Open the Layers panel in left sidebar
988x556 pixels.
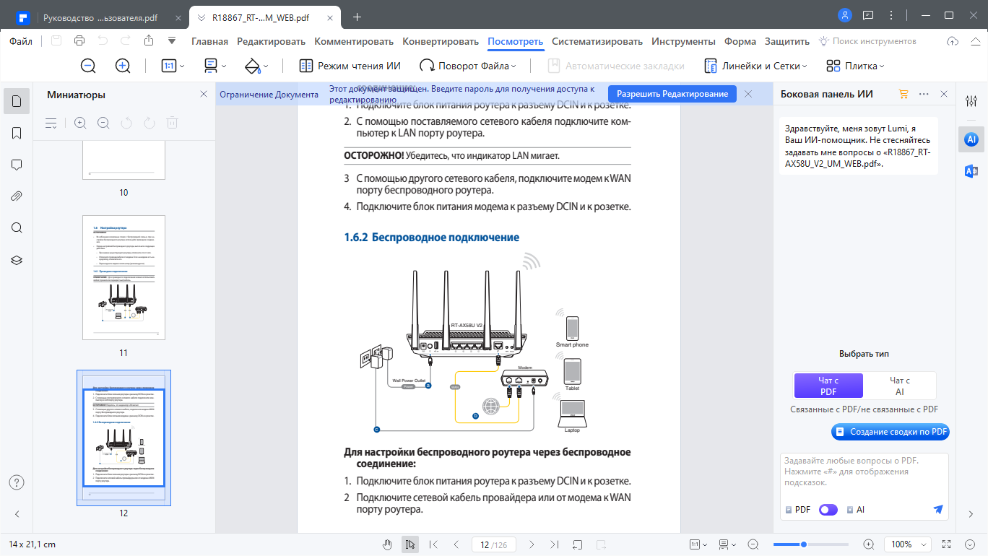17,260
